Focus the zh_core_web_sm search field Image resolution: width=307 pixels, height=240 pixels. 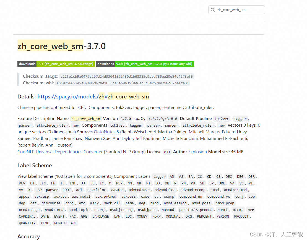tap(239, 10)
